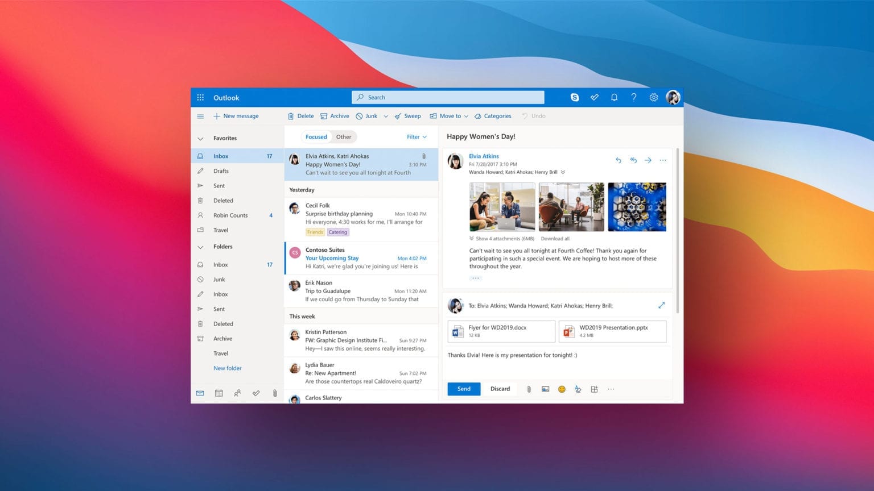Image resolution: width=874 pixels, height=491 pixels.
Task: Discard the draft reply
Action: pos(500,389)
